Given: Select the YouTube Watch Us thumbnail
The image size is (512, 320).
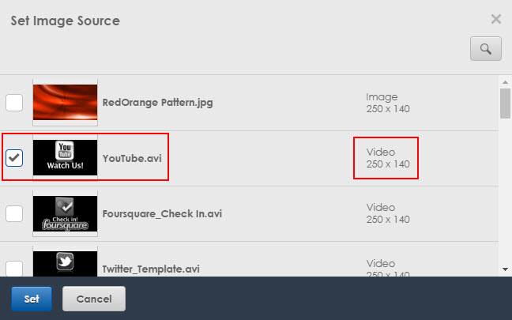Looking at the screenshot, I should click(x=65, y=158).
